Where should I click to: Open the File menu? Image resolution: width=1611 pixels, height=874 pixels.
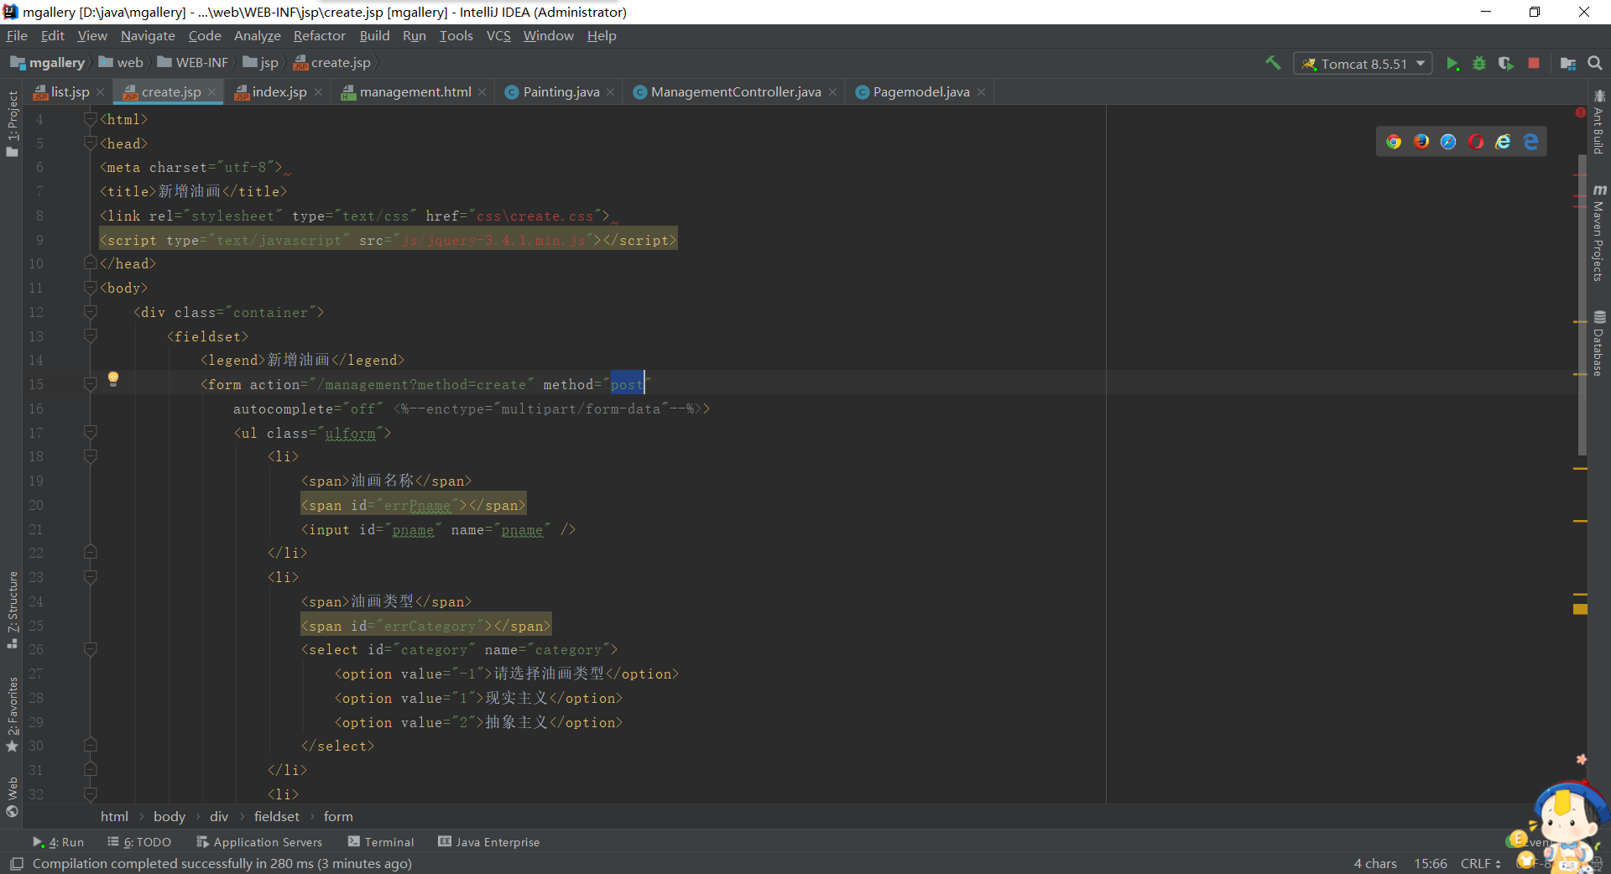[x=17, y=35]
